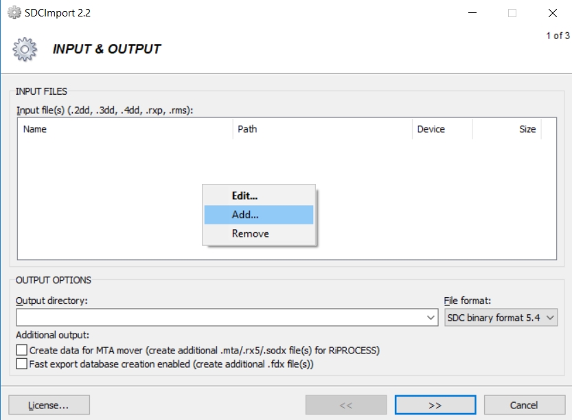This screenshot has height=420, width=572.
Task: Go to next page with >> button
Action: [435, 405]
